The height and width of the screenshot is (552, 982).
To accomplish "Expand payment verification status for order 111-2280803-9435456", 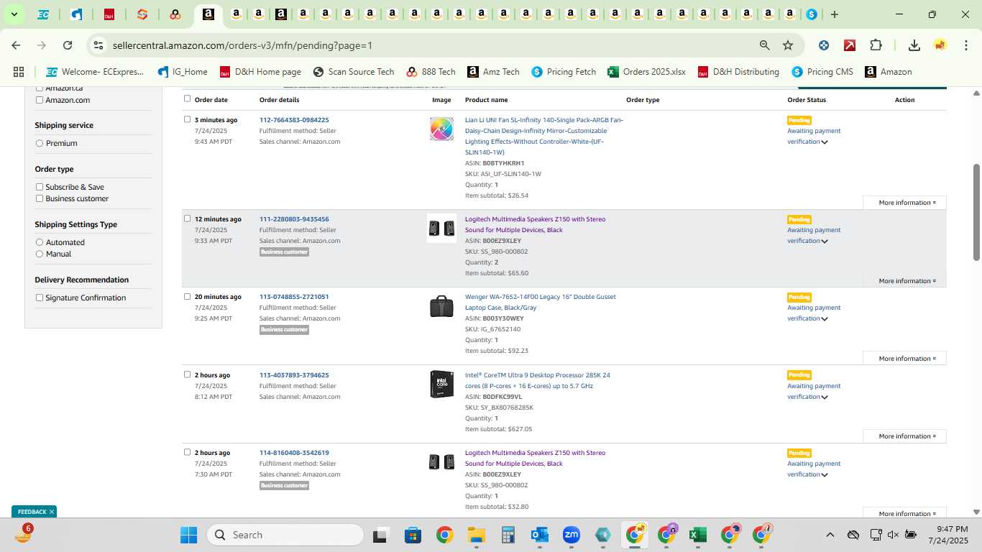I will (825, 241).
